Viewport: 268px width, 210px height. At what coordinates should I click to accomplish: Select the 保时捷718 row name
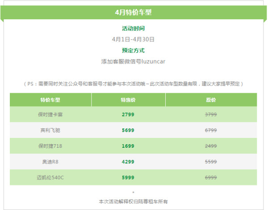(x=50, y=146)
